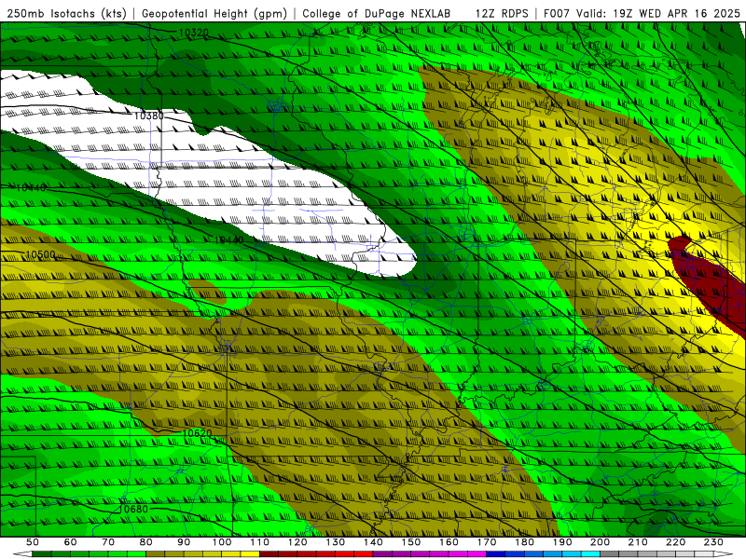Click the 210 value on the color scale
The image size is (746, 559).
coord(639,542)
